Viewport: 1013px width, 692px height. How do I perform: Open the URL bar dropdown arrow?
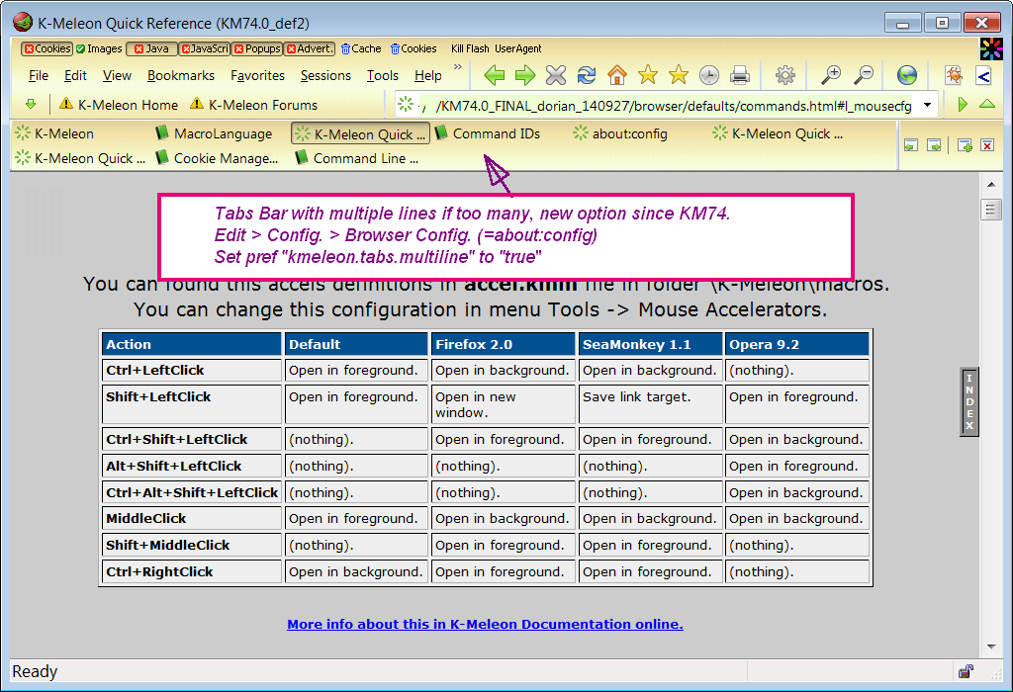pos(928,105)
